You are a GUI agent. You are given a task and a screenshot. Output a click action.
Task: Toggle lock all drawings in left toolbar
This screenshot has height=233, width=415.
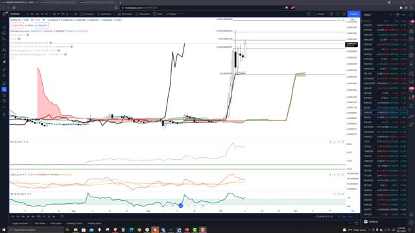pyautogui.click(x=5, y=96)
